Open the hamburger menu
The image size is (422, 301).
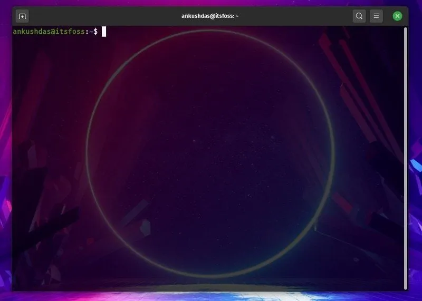pos(376,16)
